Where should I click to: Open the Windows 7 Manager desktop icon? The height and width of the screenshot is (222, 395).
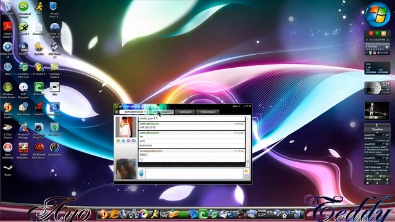point(23,131)
